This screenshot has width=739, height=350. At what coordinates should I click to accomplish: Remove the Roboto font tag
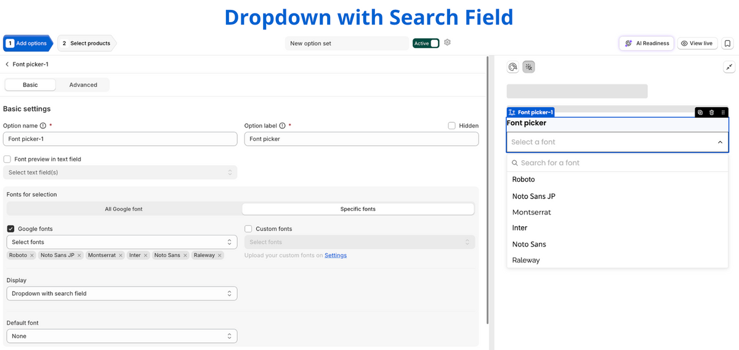pos(32,255)
